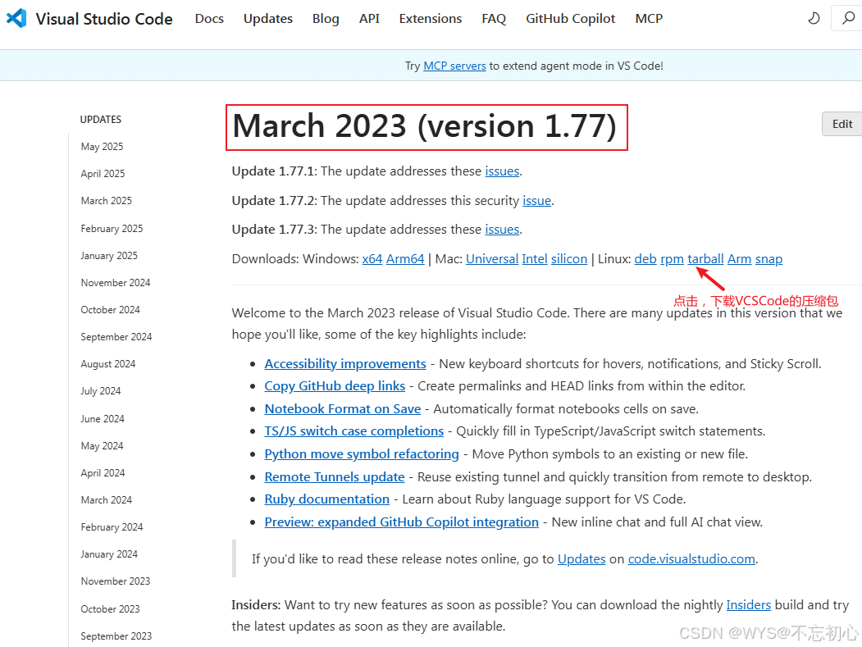Open the issues link for Update 1.77.3
Screen dimensions: 862x647
(502, 230)
